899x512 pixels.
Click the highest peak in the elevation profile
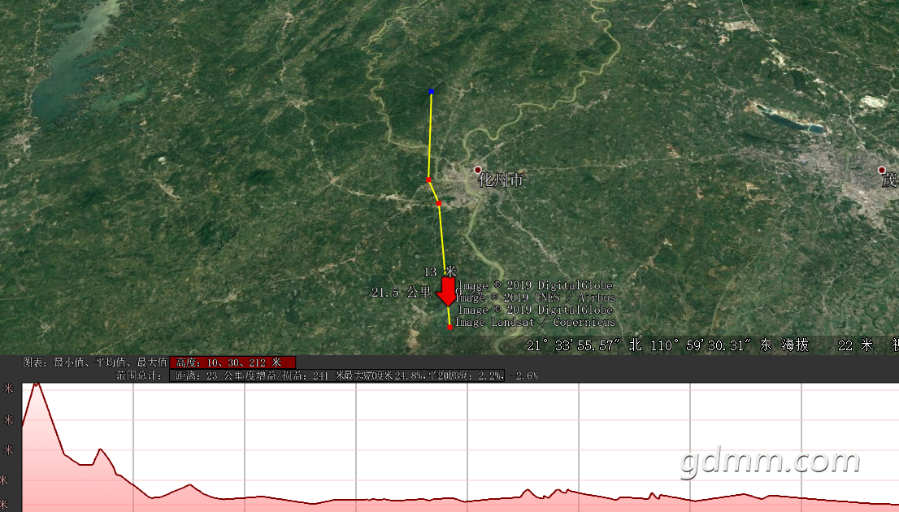coord(36,385)
